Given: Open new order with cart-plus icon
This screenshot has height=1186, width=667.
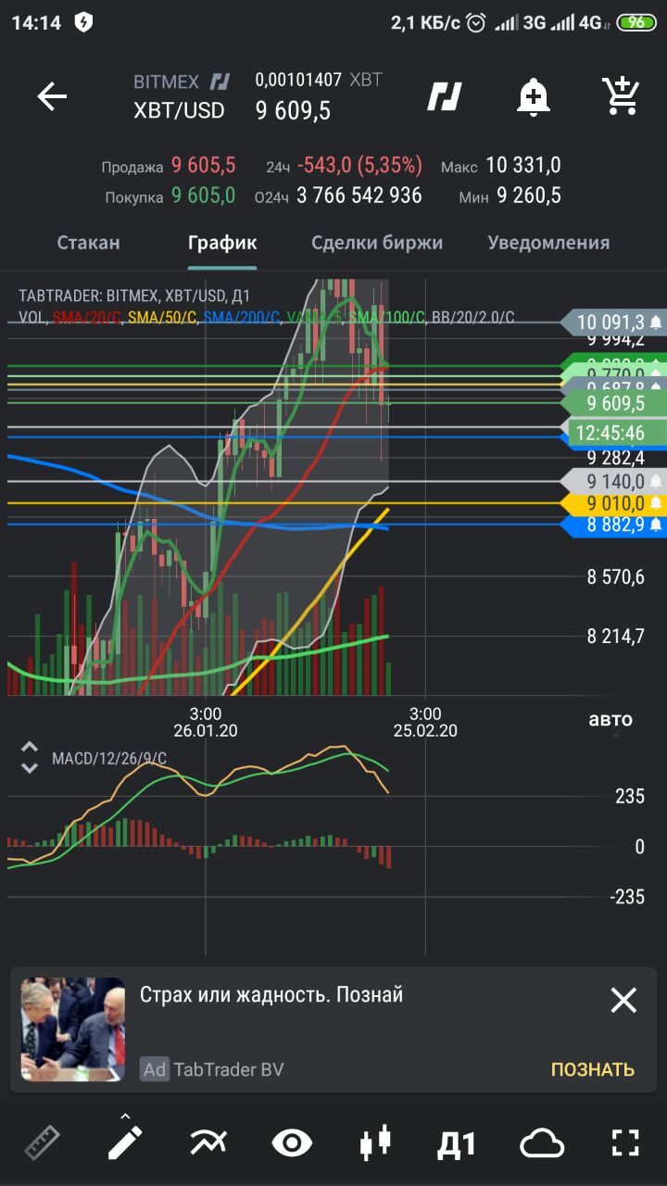Looking at the screenshot, I should [620, 96].
